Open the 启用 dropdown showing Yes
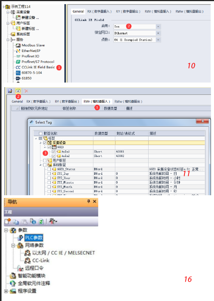The width and height of the screenshot is (214, 301). [158, 27]
